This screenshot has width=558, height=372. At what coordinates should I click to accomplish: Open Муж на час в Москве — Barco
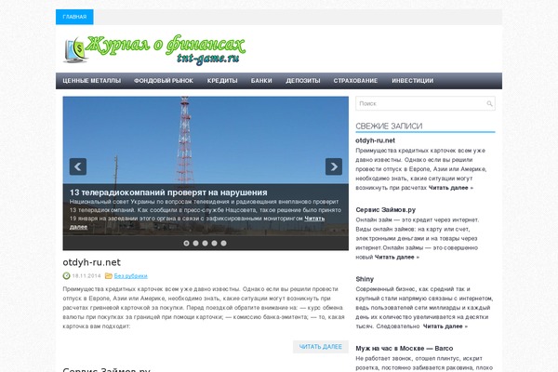405,349
